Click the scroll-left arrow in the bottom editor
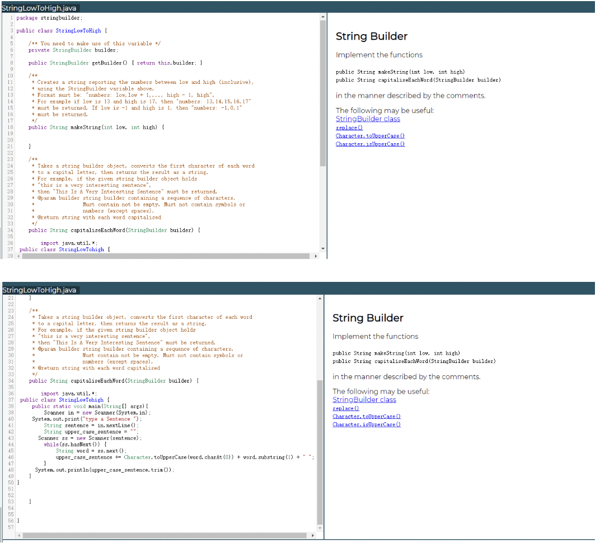This screenshot has width=600, height=547. pyautogui.click(x=19, y=535)
